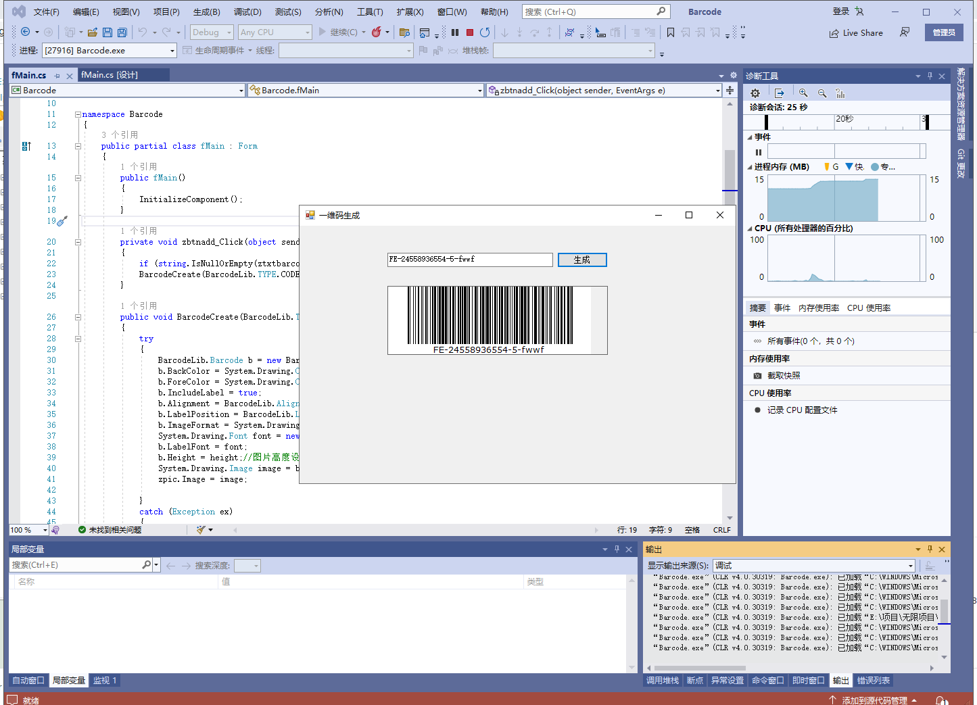Switch to the 错误列表 tab
Image resolution: width=977 pixels, height=705 pixels.
(x=874, y=681)
